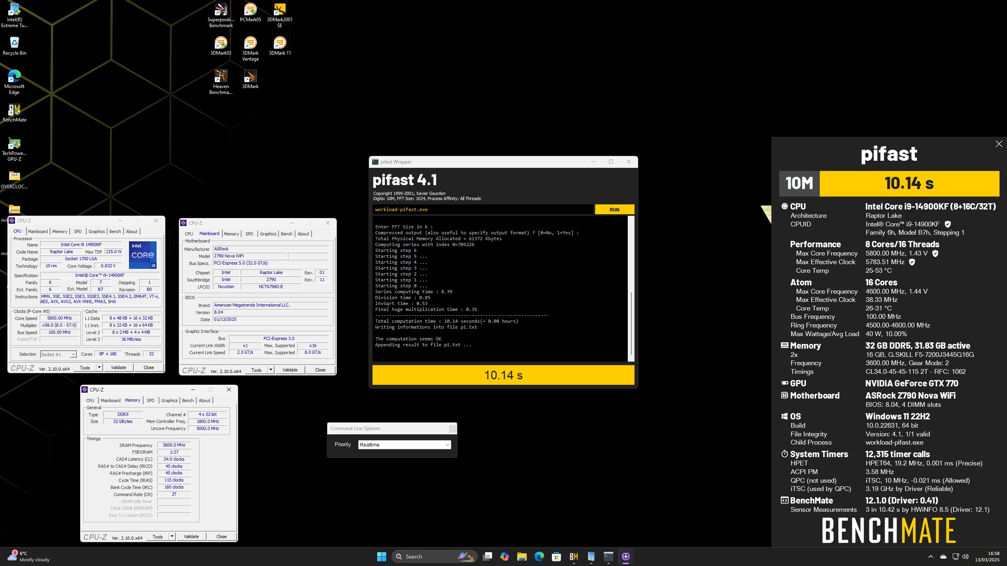The height and width of the screenshot is (566, 1007).
Task: Select Memory tab in CPU-Z CPU window
Action: pos(60,232)
